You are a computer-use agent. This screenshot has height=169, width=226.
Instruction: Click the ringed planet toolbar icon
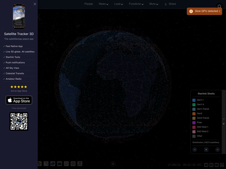coord(66,163)
